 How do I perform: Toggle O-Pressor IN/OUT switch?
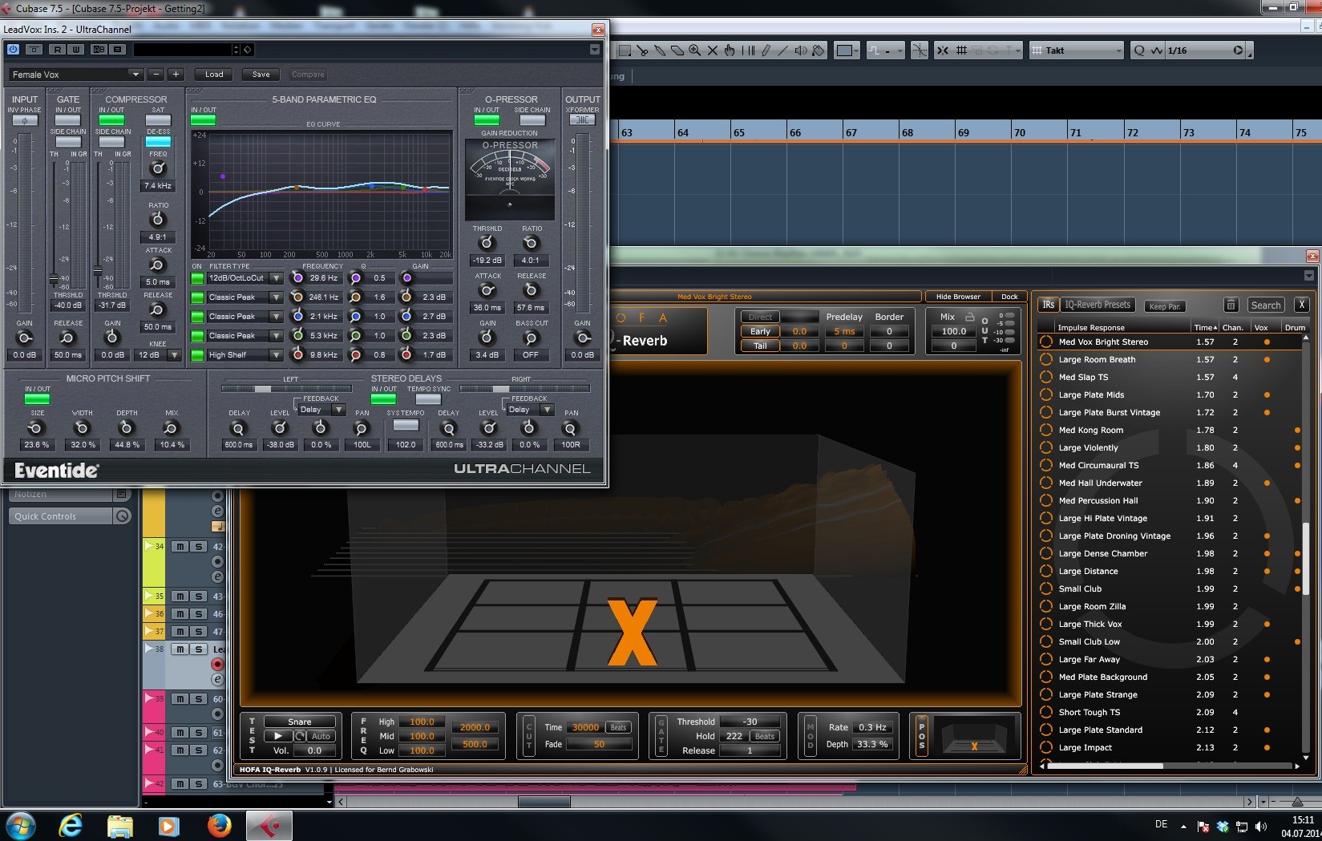point(487,120)
